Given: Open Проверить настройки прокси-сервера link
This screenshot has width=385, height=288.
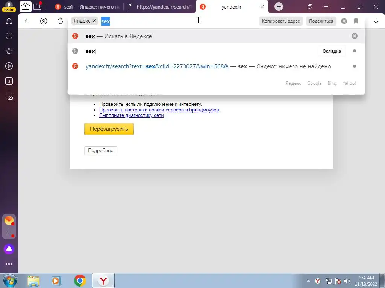Looking at the screenshot, I should (x=159, y=110).
